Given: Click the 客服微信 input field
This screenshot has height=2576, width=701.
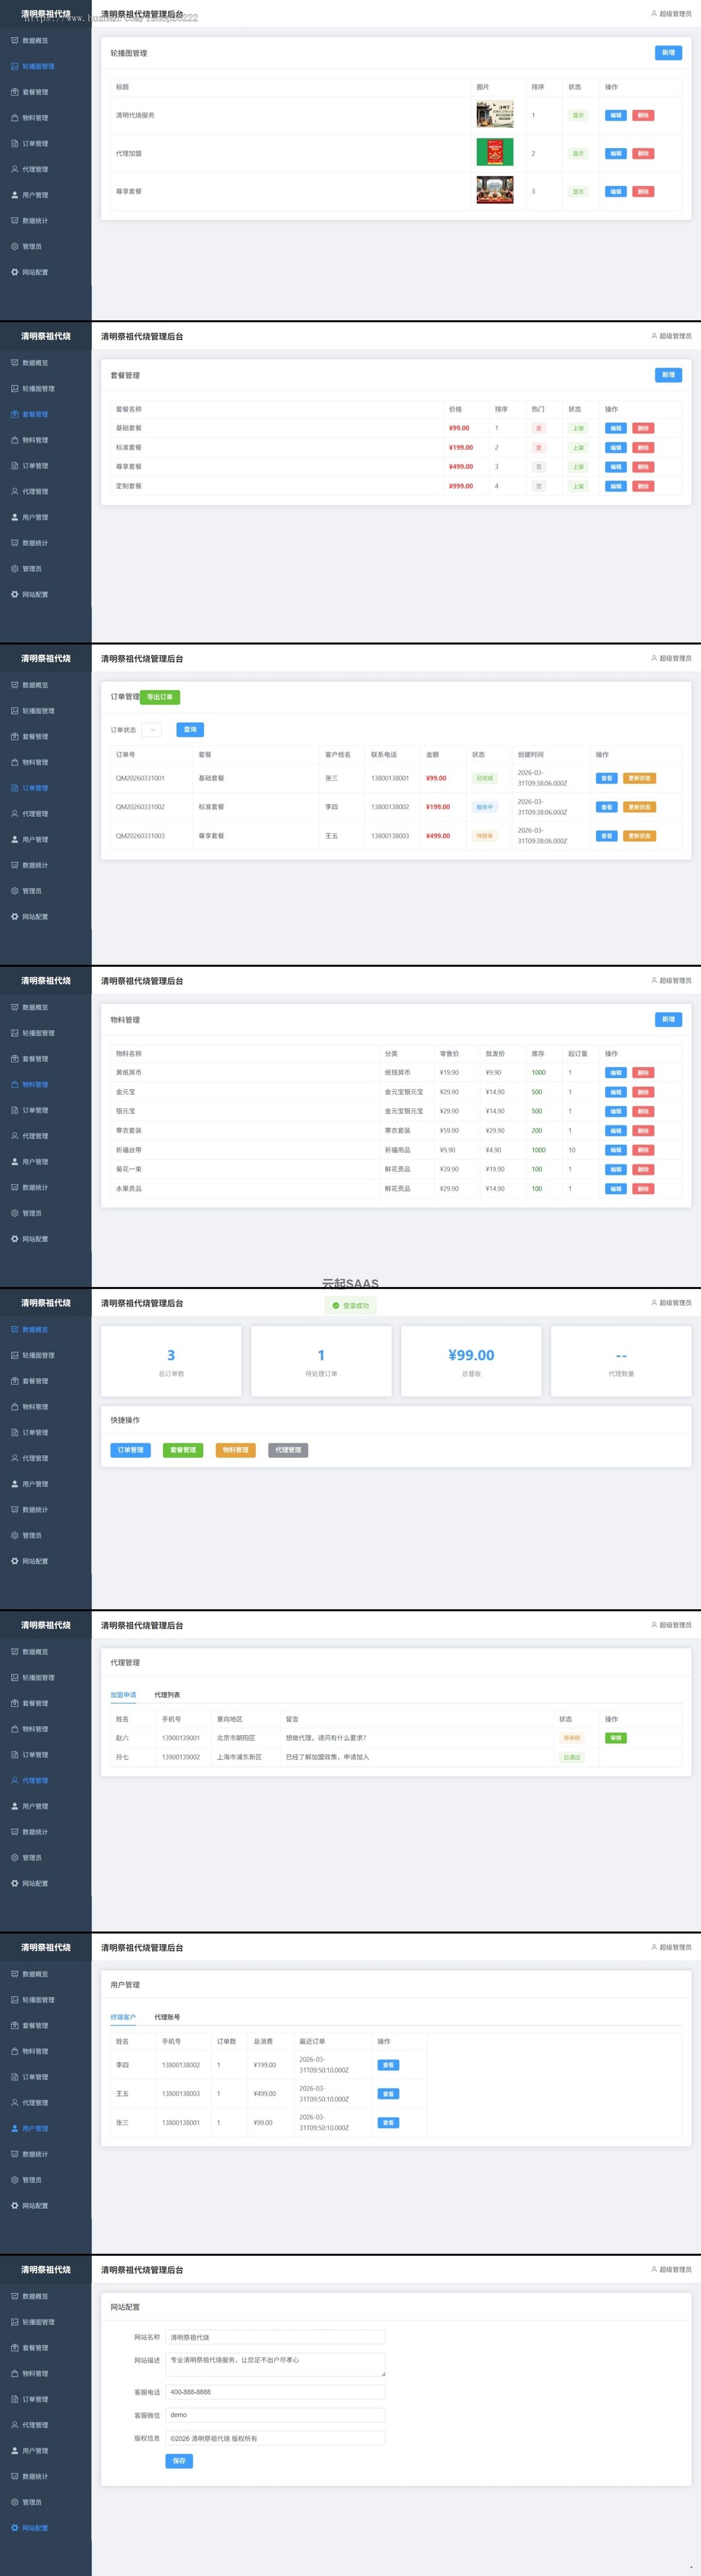Looking at the screenshot, I should [x=275, y=2415].
